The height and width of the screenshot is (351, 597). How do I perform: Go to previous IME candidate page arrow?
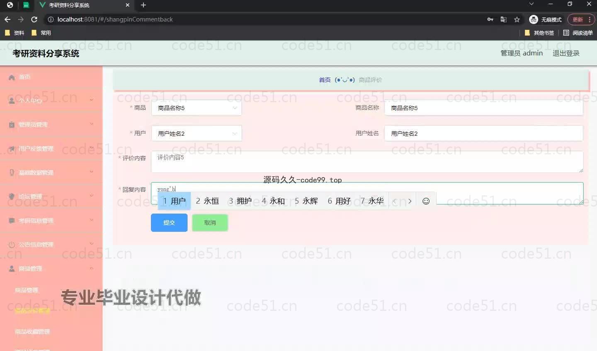[x=395, y=201]
